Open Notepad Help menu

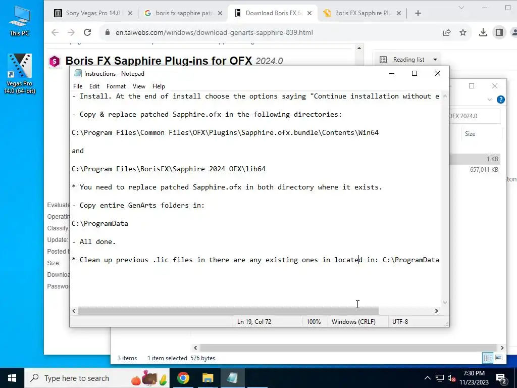(x=159, y=86)
